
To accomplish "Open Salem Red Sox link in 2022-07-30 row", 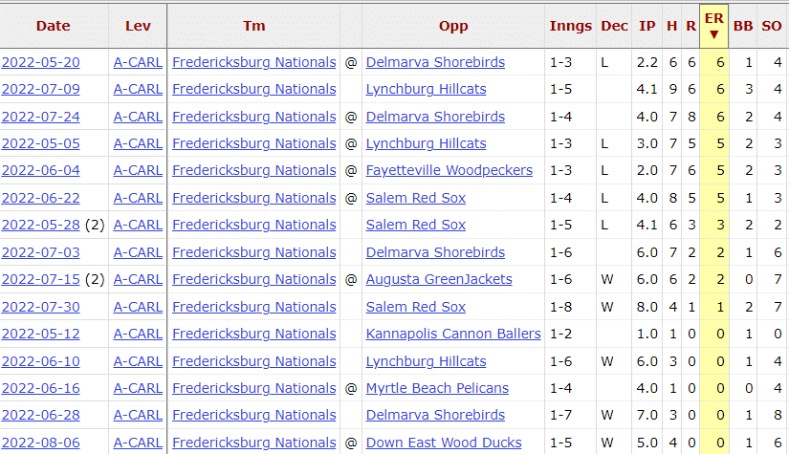I will pos(416,307).
